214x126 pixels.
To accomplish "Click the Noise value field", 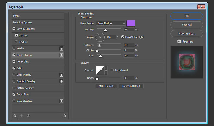I will (129, 78).
